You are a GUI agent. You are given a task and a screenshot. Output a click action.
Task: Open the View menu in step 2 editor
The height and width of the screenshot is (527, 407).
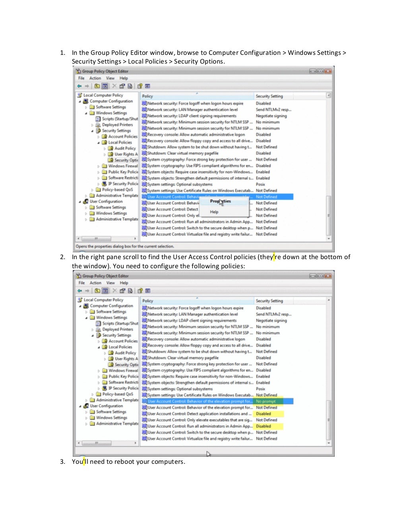[x=110, y=283]
